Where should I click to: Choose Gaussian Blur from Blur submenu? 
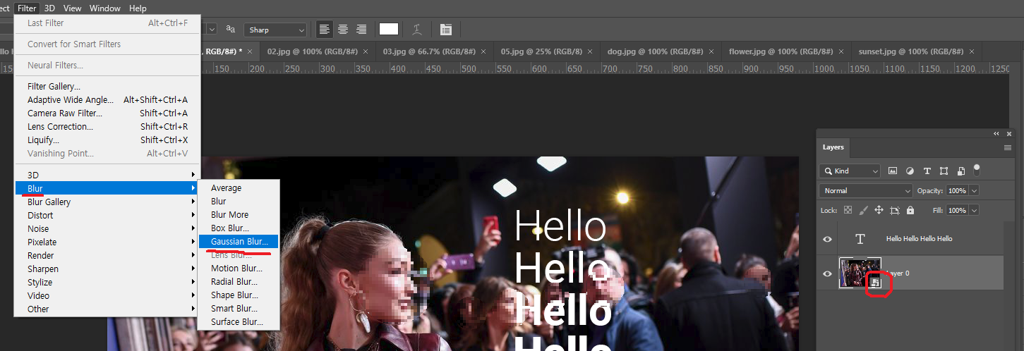coord(239,241)
